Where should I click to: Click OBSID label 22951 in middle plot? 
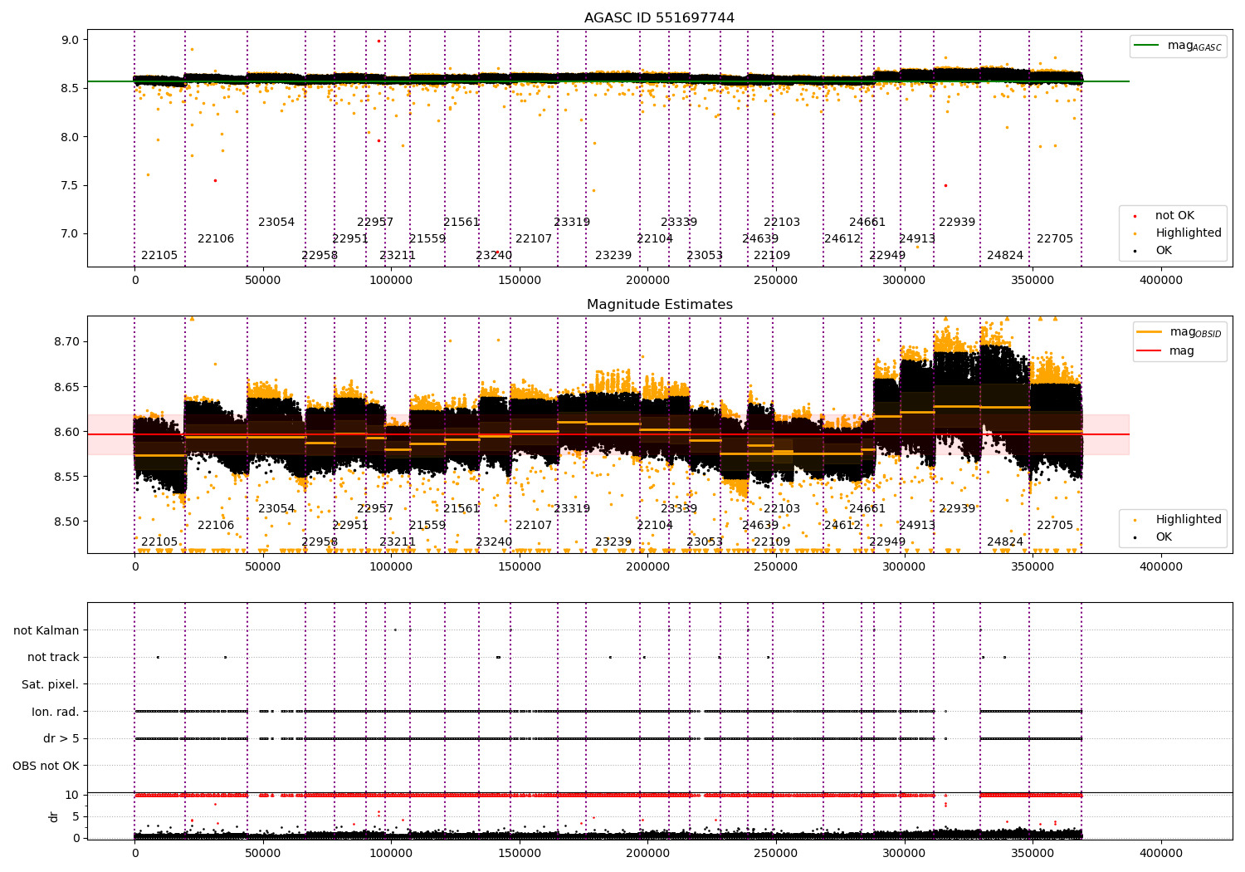pos(350,526)
